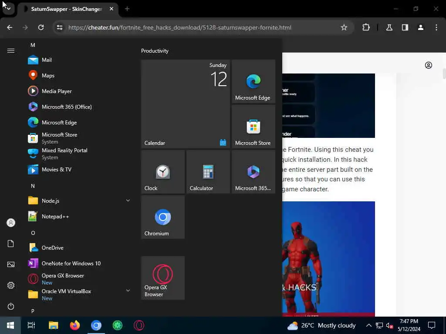Open the network icon in system tray

(x=379, y=325)
